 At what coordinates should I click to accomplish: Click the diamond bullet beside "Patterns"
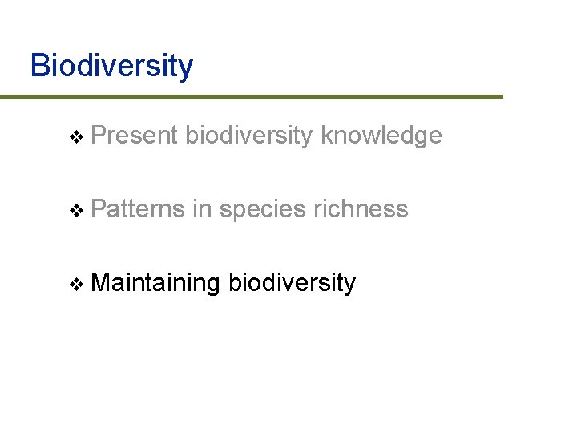(x=77, y=212)
